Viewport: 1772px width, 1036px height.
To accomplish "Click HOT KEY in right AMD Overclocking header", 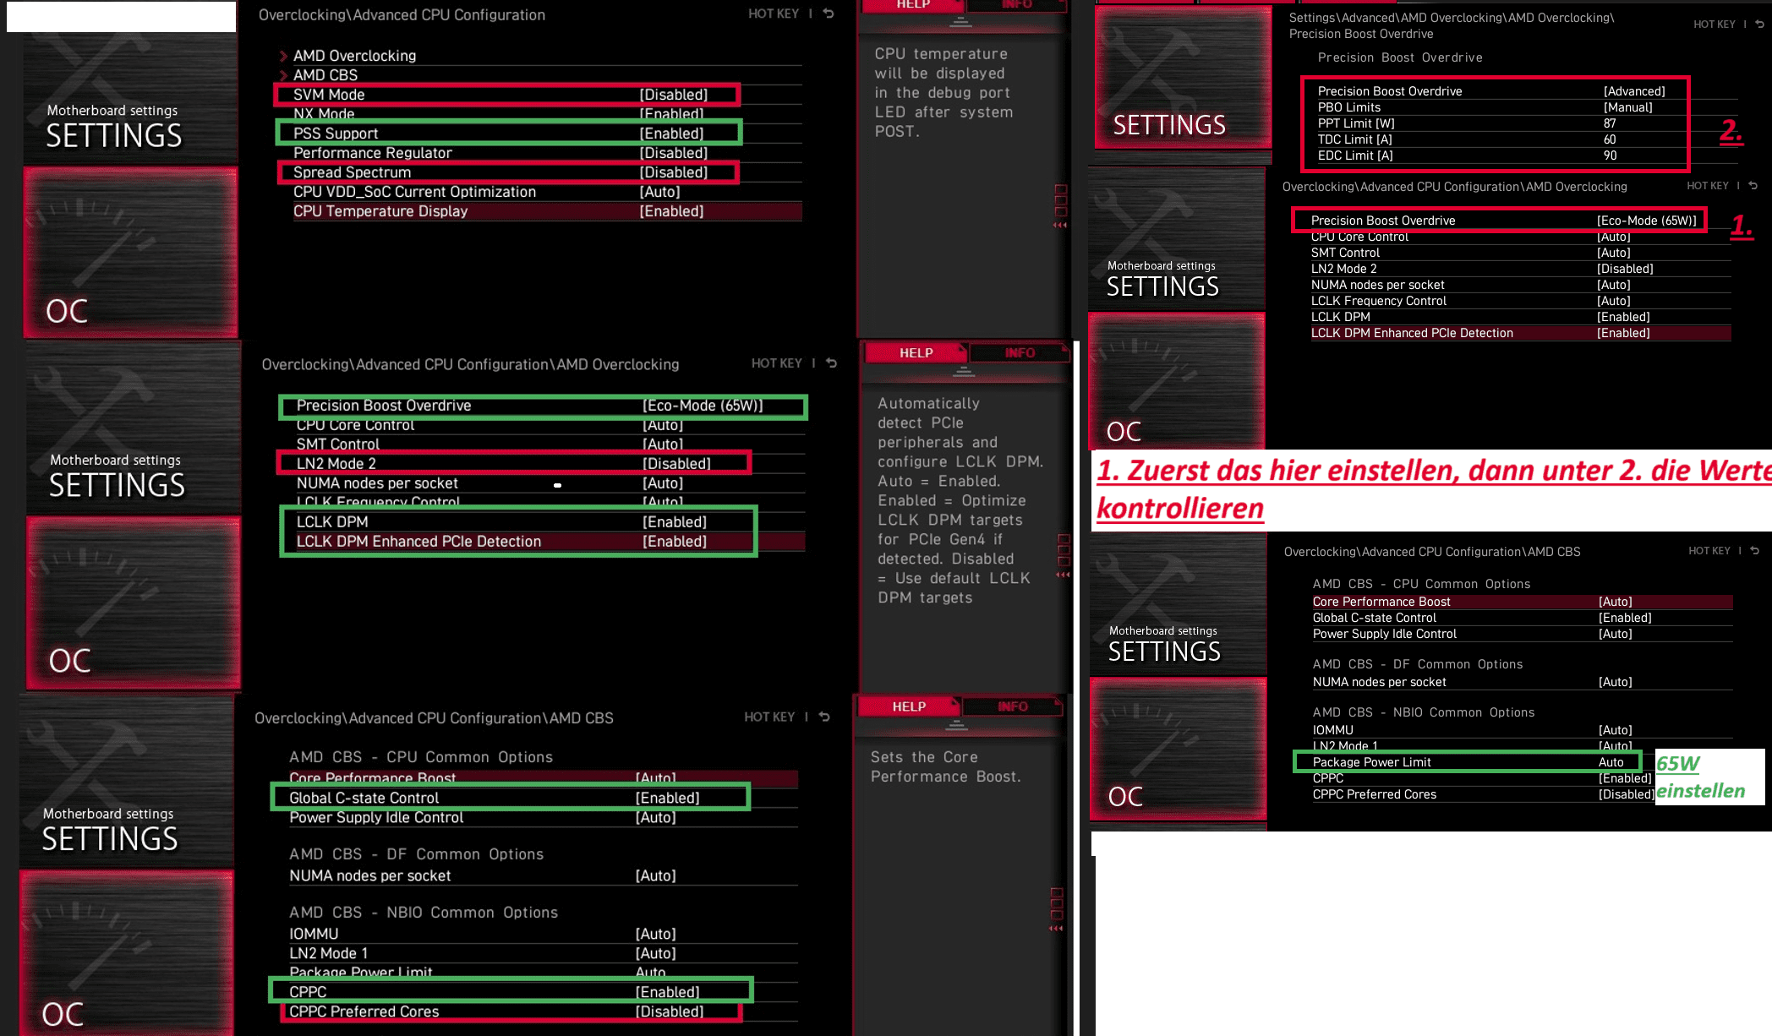I will pyautogui.click(x=1708, y=186).
